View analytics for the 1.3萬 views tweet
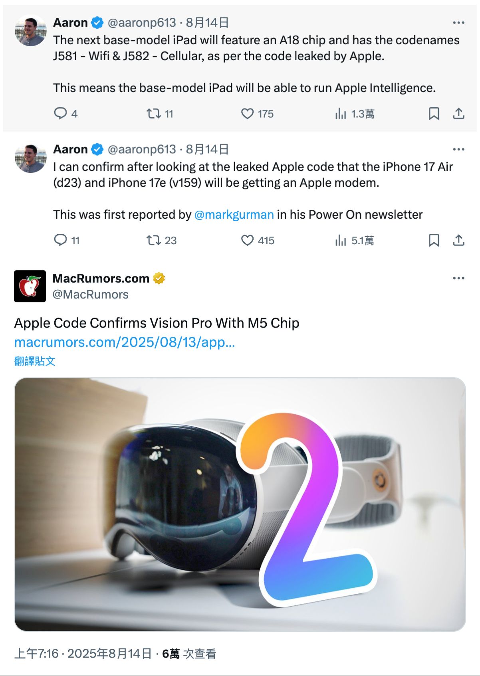Viewport: 480px width, 676px height. pos(341,114)
